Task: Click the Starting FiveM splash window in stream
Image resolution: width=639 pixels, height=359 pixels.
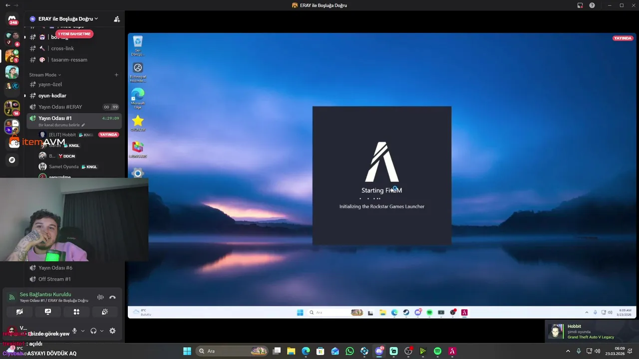Action: pyautogui.click(x=382, y=176)
